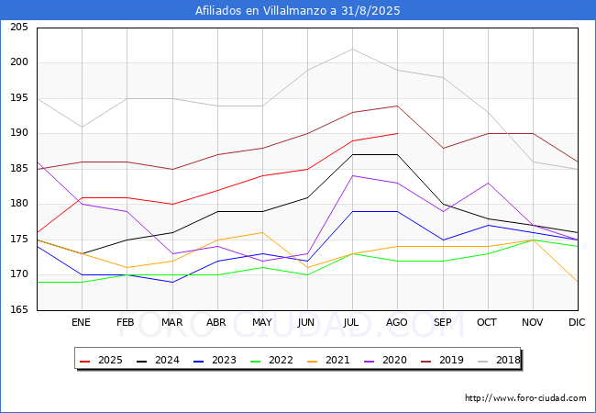This screenshot has height=413, width=596.
Task: Click the JUL month axis label
Action: coord(351,322)
